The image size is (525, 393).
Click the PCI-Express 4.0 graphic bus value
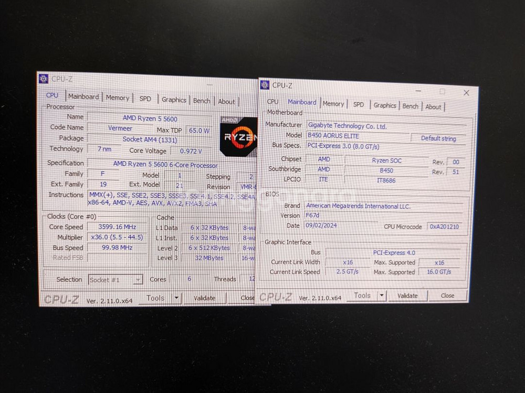pos(394,253)
